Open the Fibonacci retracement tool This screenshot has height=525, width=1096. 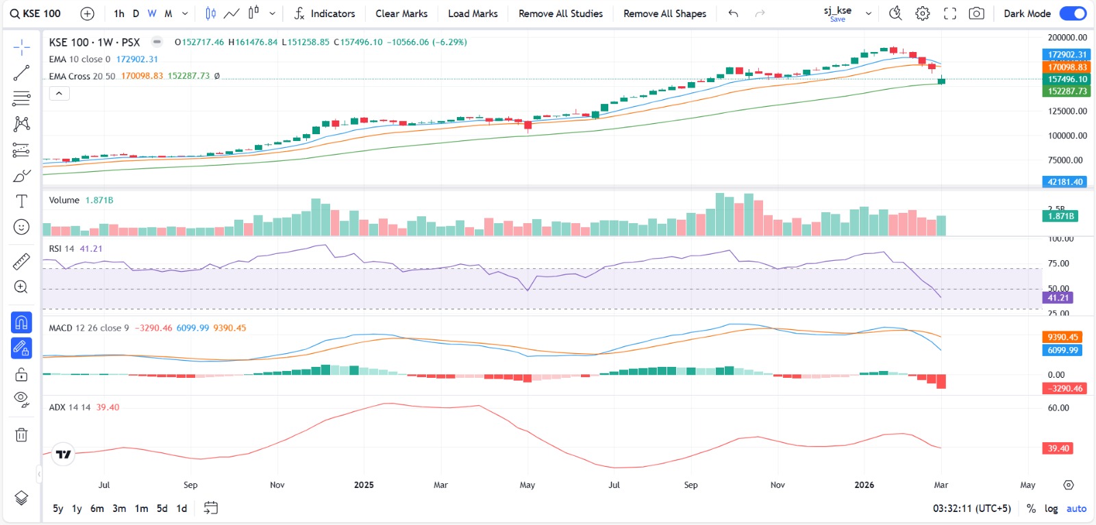21,99
